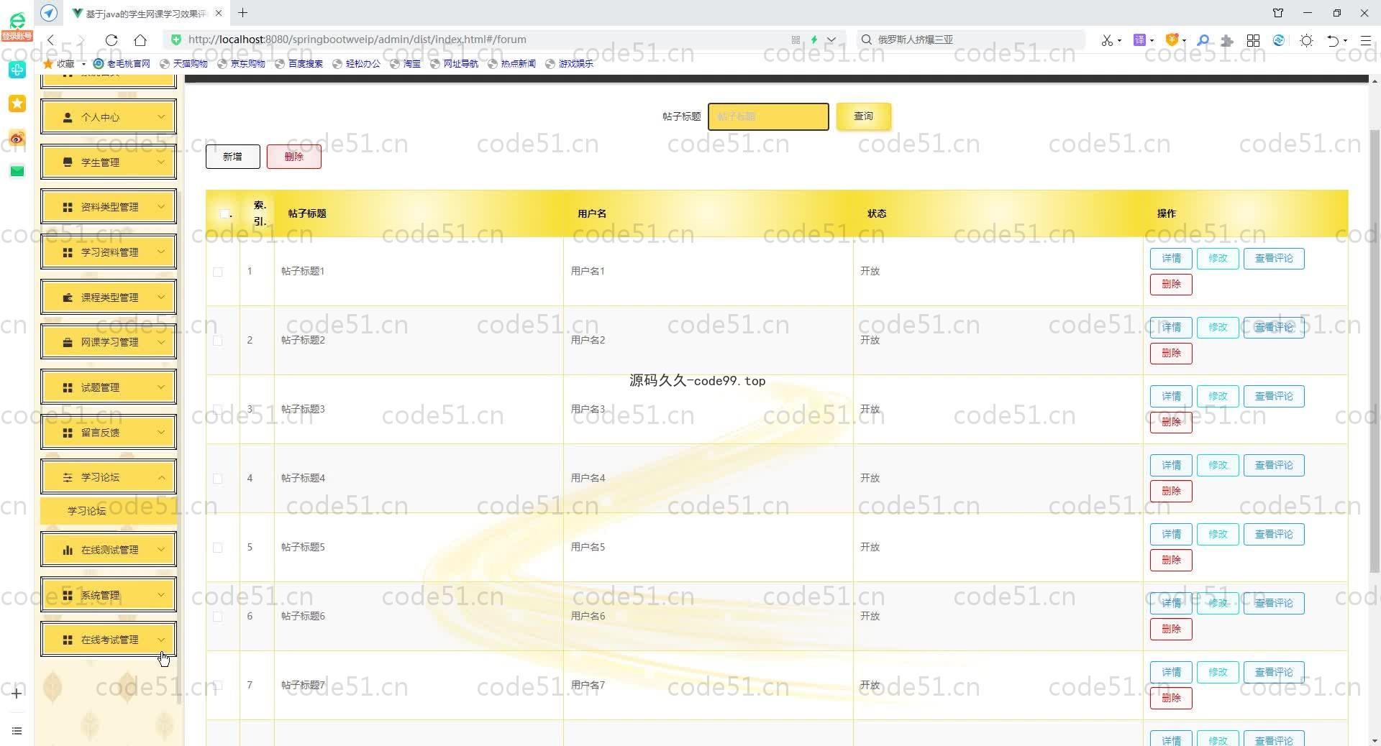Click the browser back arrow
1381x746 pixels.
pos(50,40)
